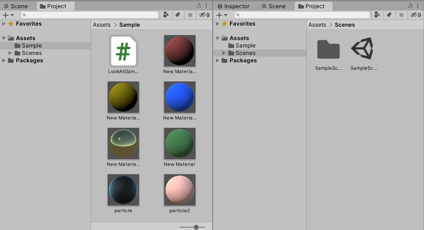Focus the left Project search field
The width and height of the screenshot is (424, 230).
point(90,15)
